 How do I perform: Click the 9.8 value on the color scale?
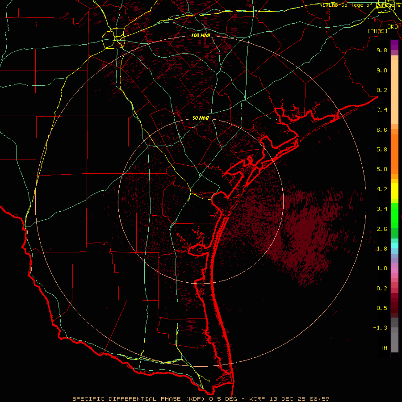[382, 50]
